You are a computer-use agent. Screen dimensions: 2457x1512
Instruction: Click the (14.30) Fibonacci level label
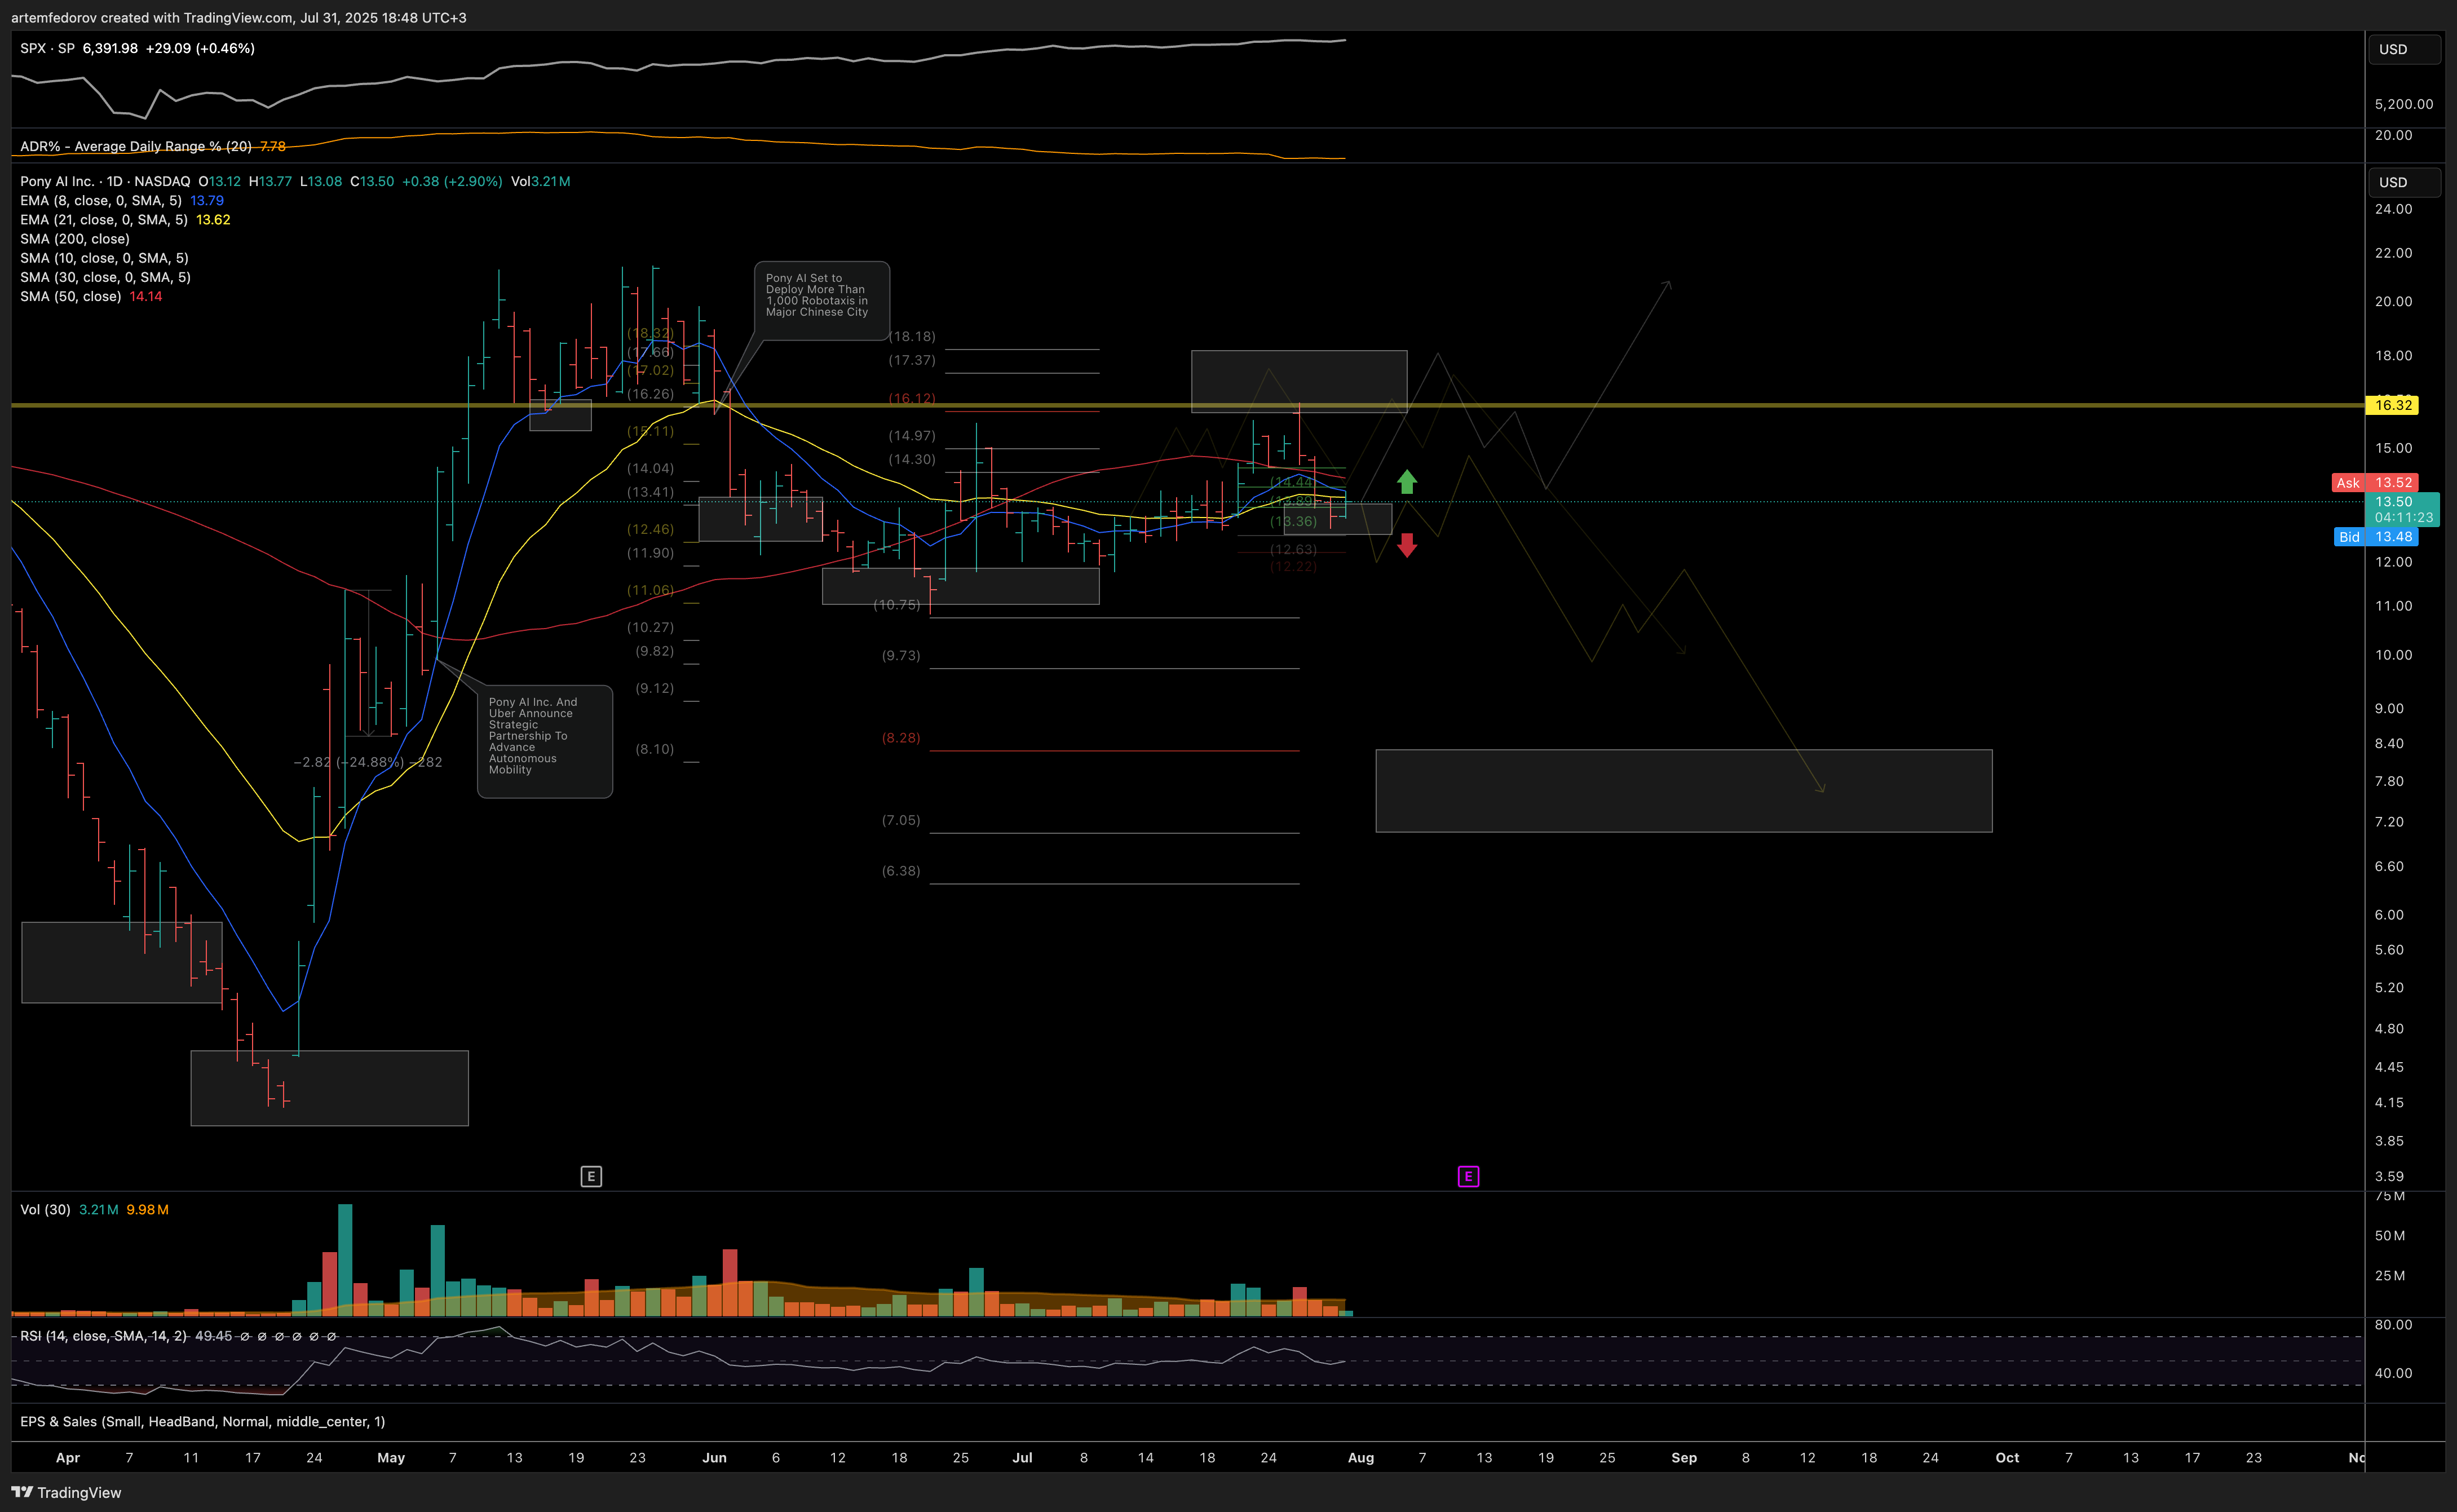(x=912, y=459)
